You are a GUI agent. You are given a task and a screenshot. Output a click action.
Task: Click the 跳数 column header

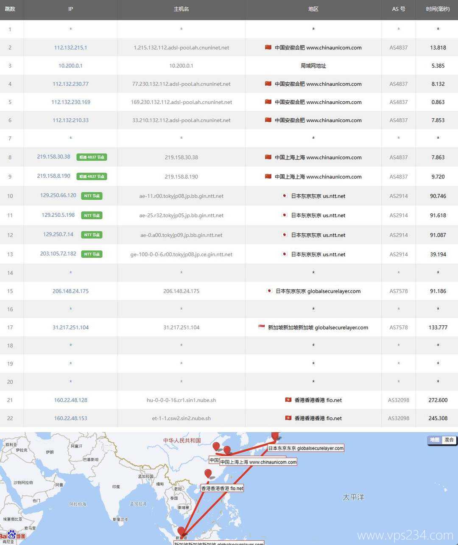pos(10,9)
